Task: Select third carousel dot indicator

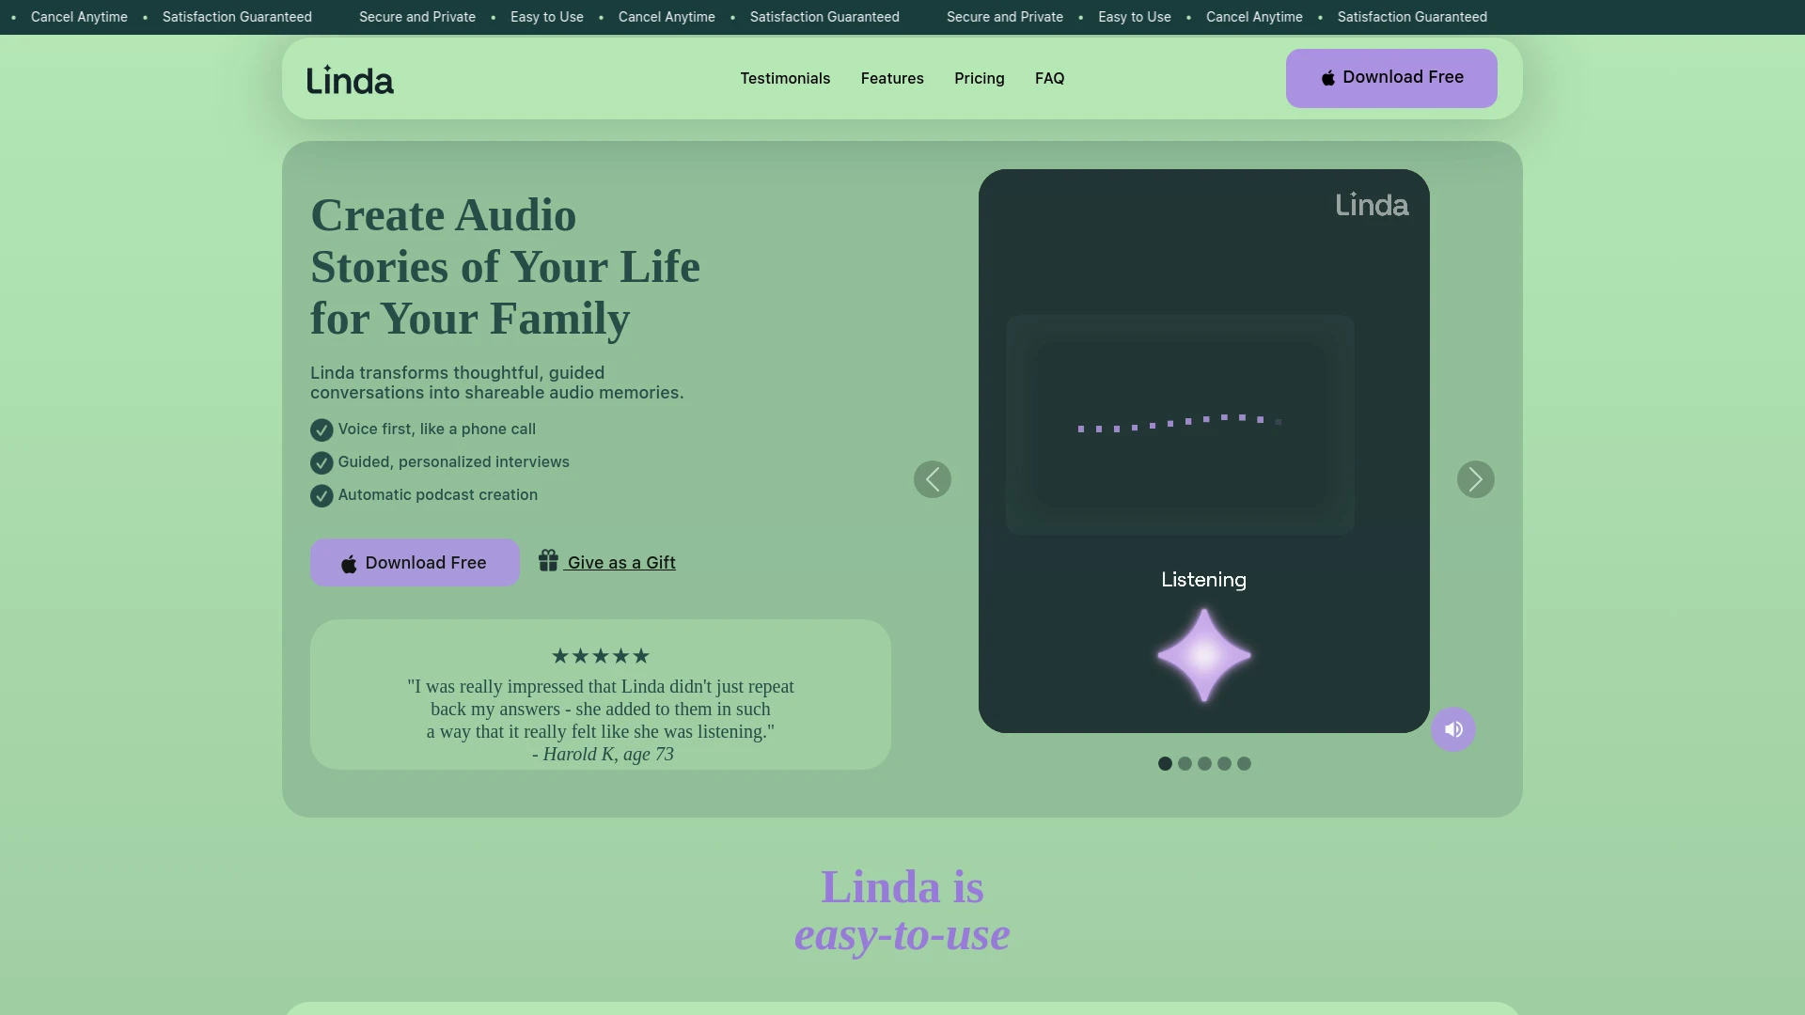Action: (x=1204, y=764)
